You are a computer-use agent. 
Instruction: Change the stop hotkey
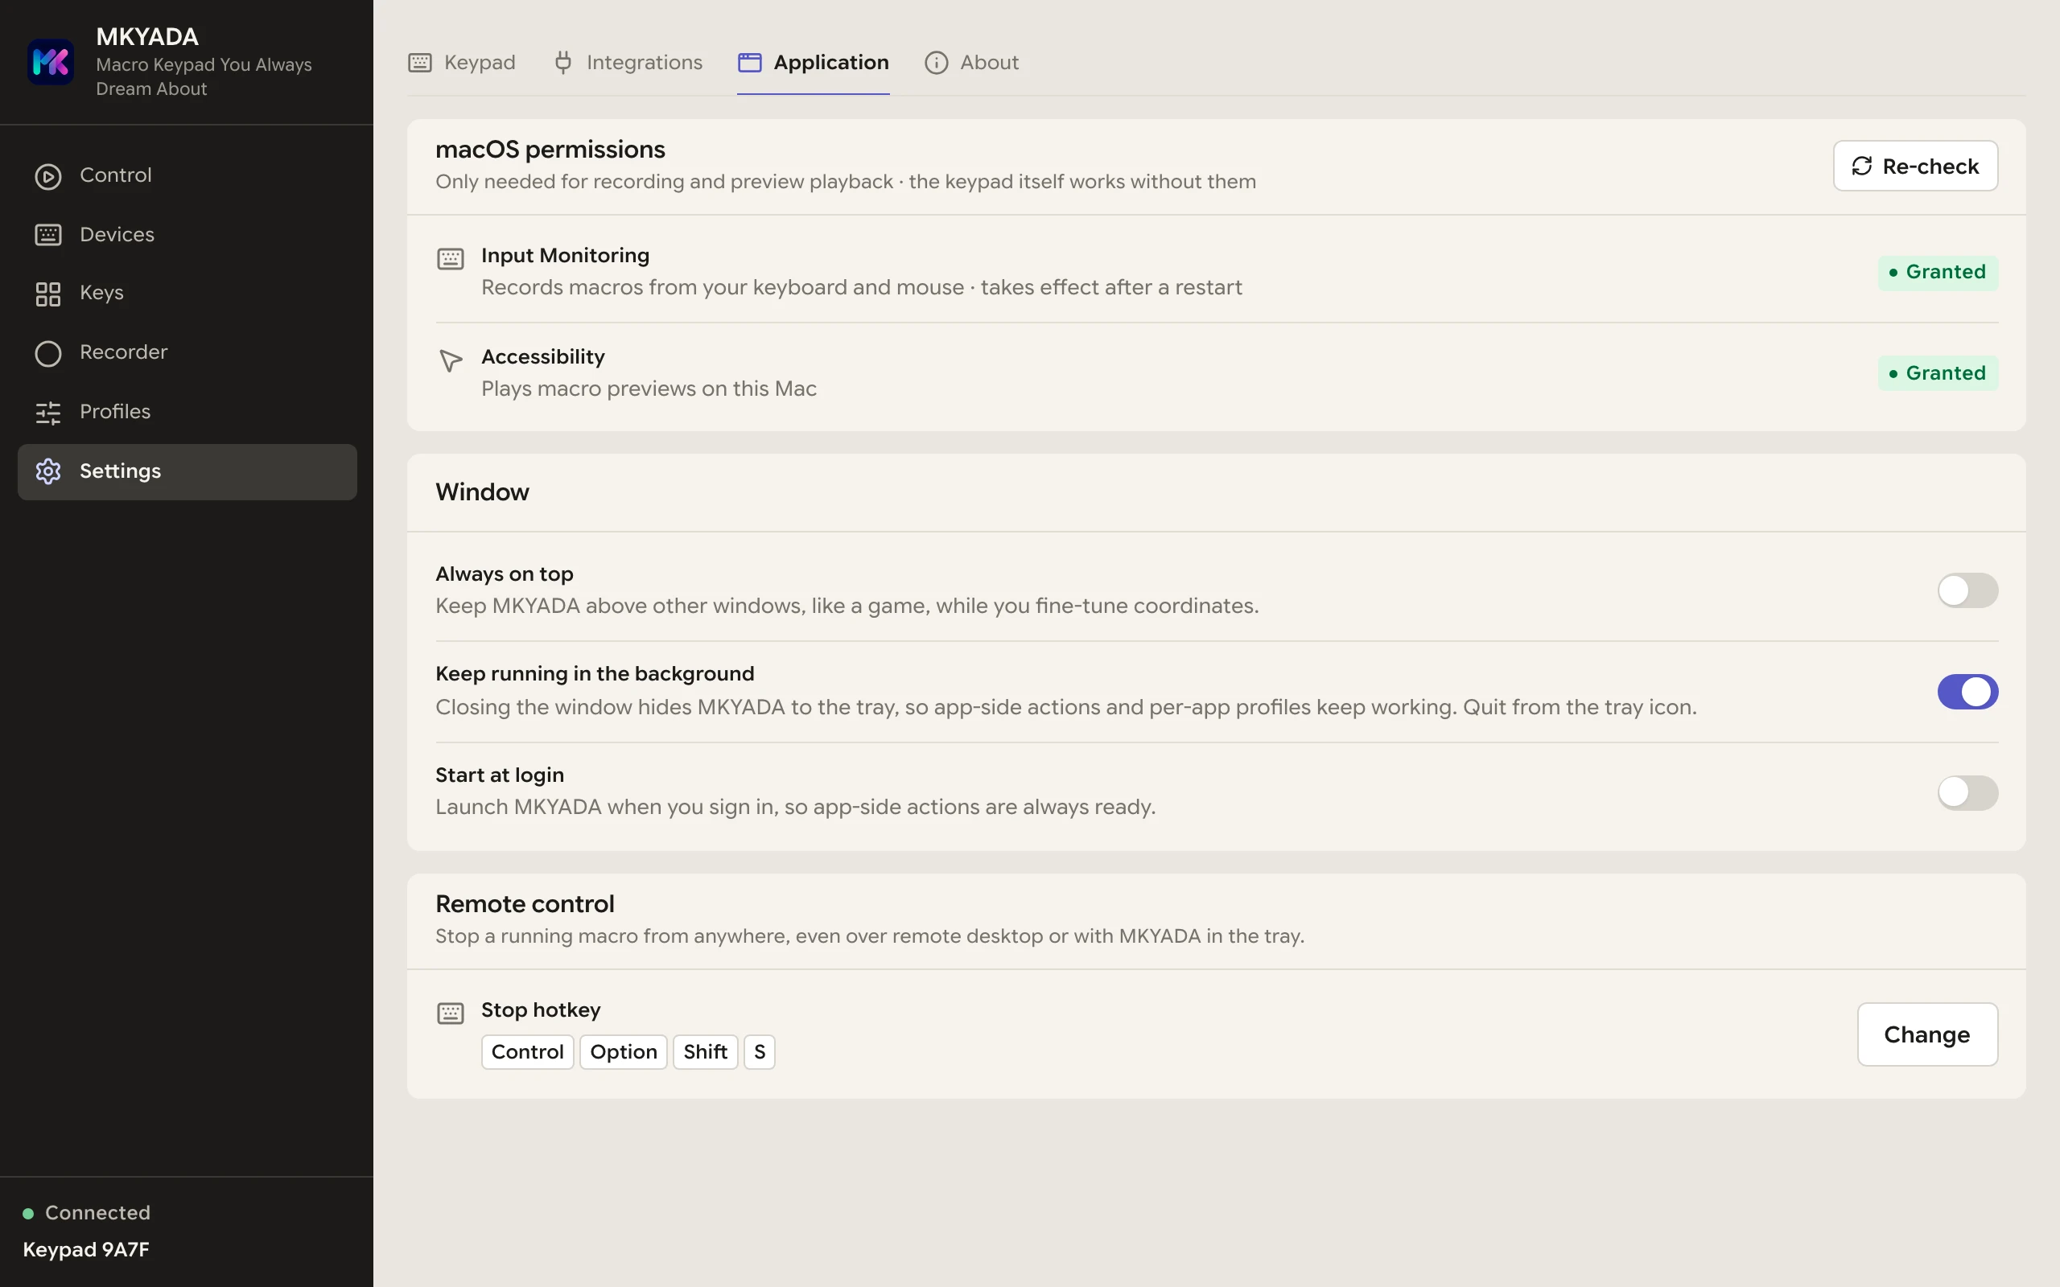[1927, 1034]
